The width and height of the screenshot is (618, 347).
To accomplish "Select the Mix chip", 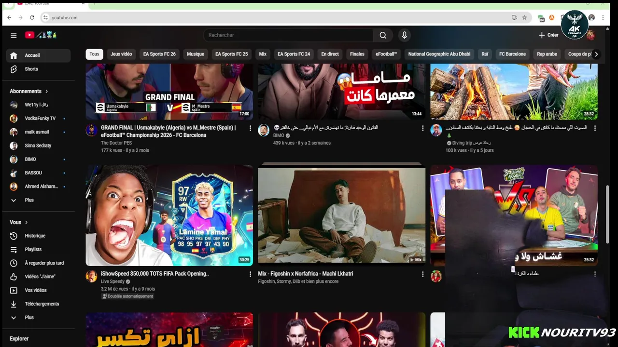I will (263, 54).
